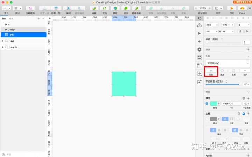The image size is (252, 157).
Task: Collapse the pages list chevron
Action: [x=43, y=19]
